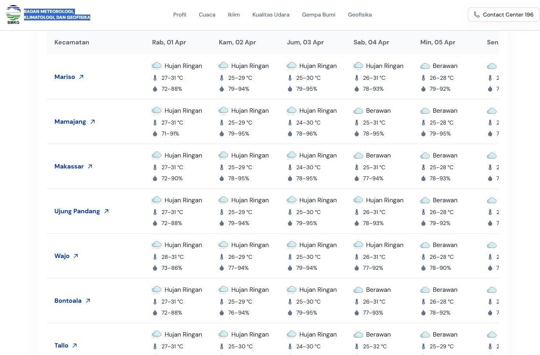Screen dimensions: 540x355
Task: Click humidity drop icon beside Wajo 78–90%
Action: pos(423,268)
